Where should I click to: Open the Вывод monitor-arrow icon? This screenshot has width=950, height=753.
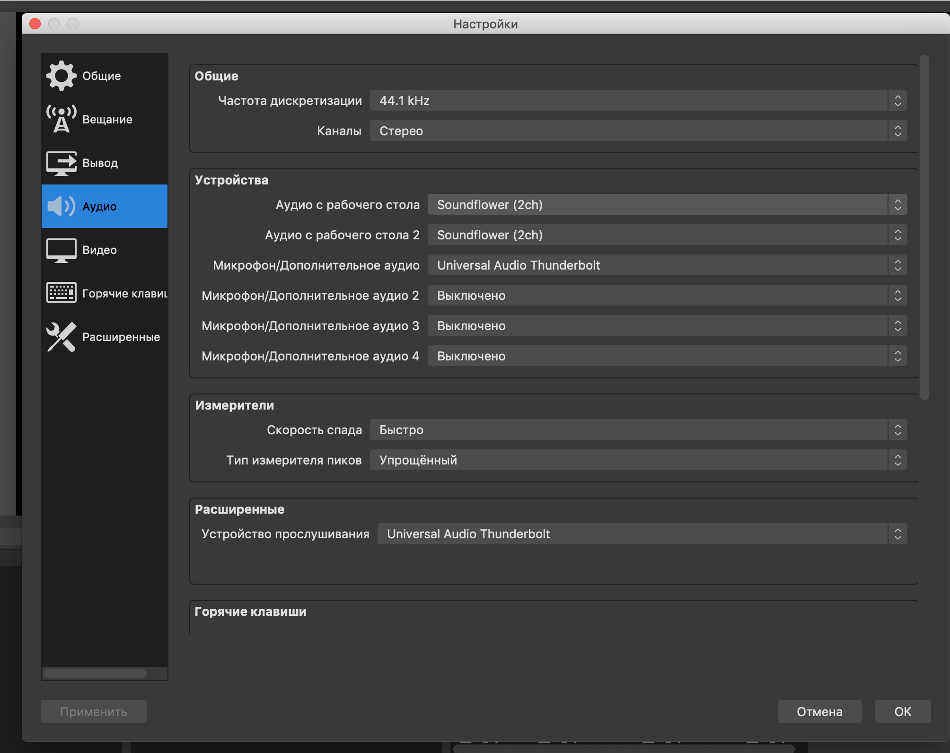[61, 163]
